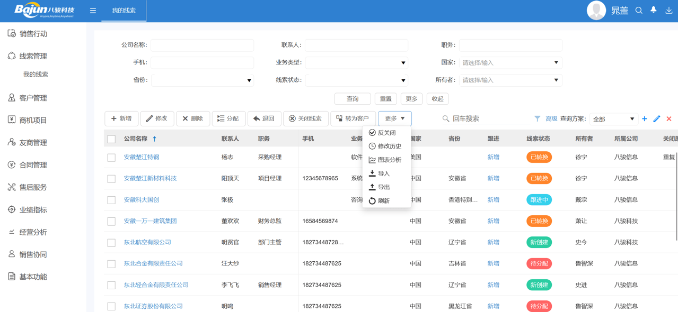The width and height of the screenshot is (678, 312).
Task: Open the notification bell icon
Action: (x=653, y=10)
